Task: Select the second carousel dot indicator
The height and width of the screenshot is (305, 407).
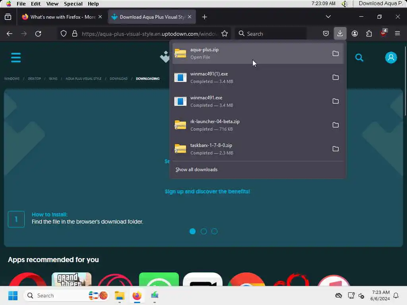Action: pyautogui.click(x=203, y=232)
